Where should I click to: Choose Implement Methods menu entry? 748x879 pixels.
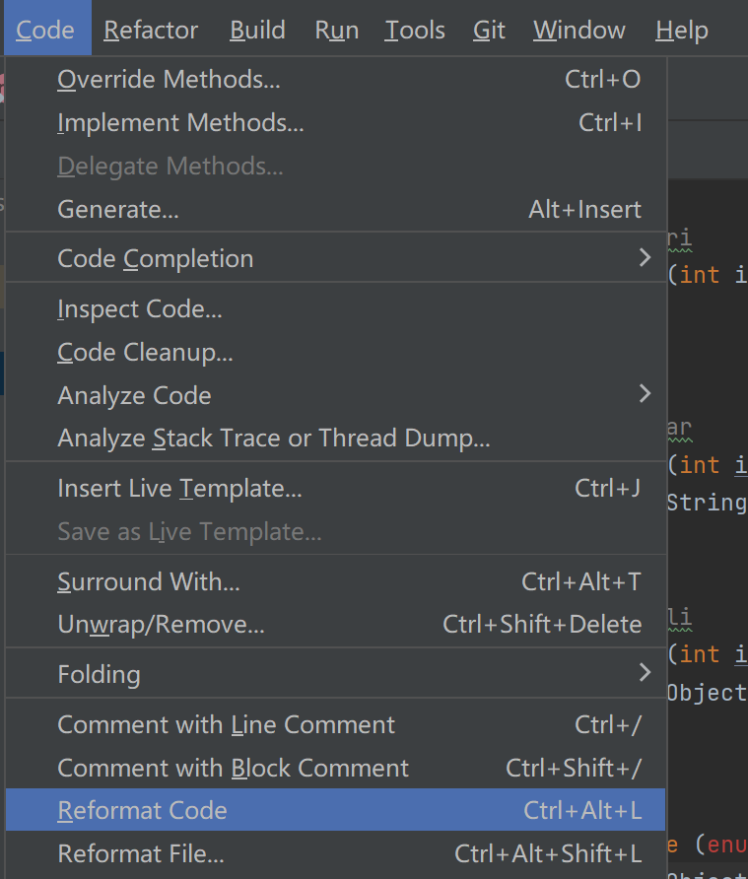180,123
